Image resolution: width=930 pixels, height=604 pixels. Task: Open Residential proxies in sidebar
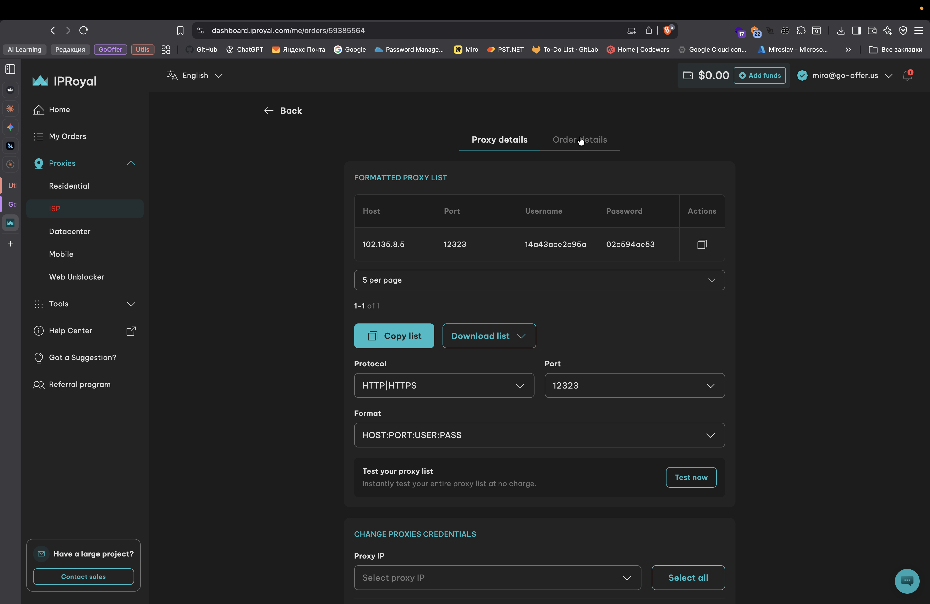[69, 186]
